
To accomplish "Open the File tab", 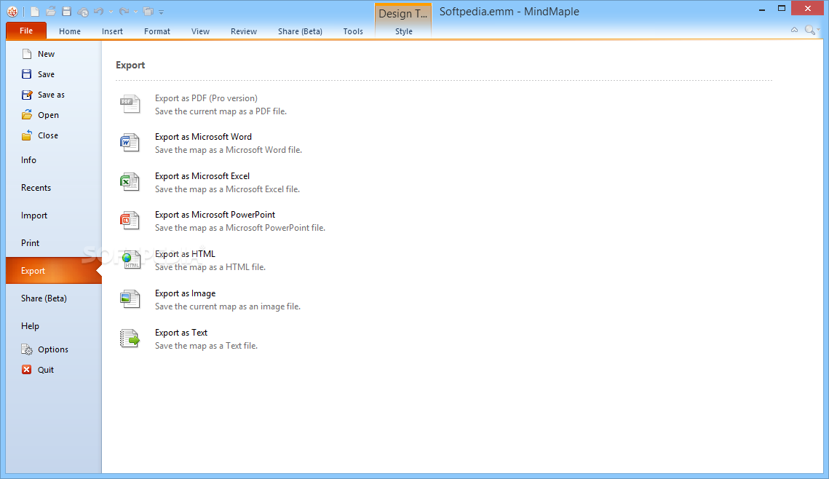I will (x=26, y=31).
